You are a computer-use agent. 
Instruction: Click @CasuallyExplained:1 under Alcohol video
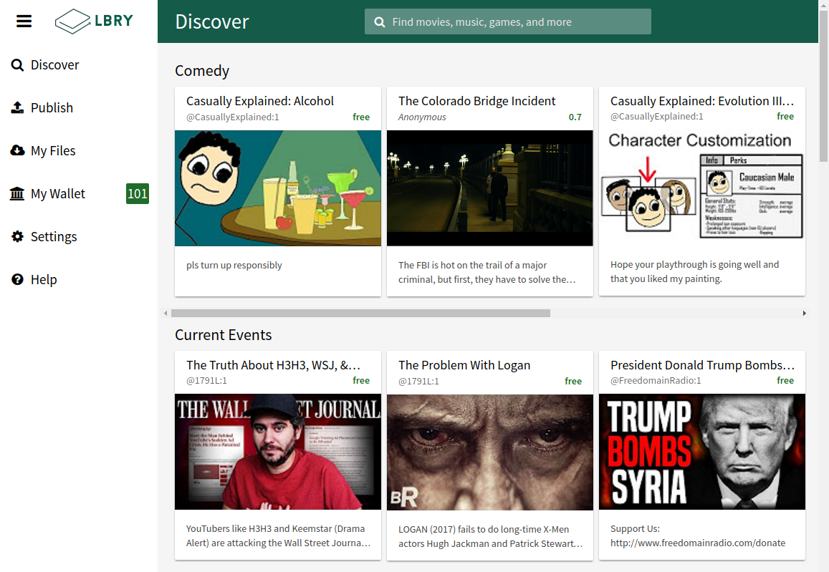coord(233,117)
